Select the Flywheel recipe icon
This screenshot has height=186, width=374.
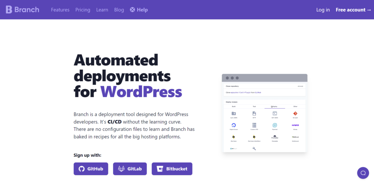[x=275, y=125]
